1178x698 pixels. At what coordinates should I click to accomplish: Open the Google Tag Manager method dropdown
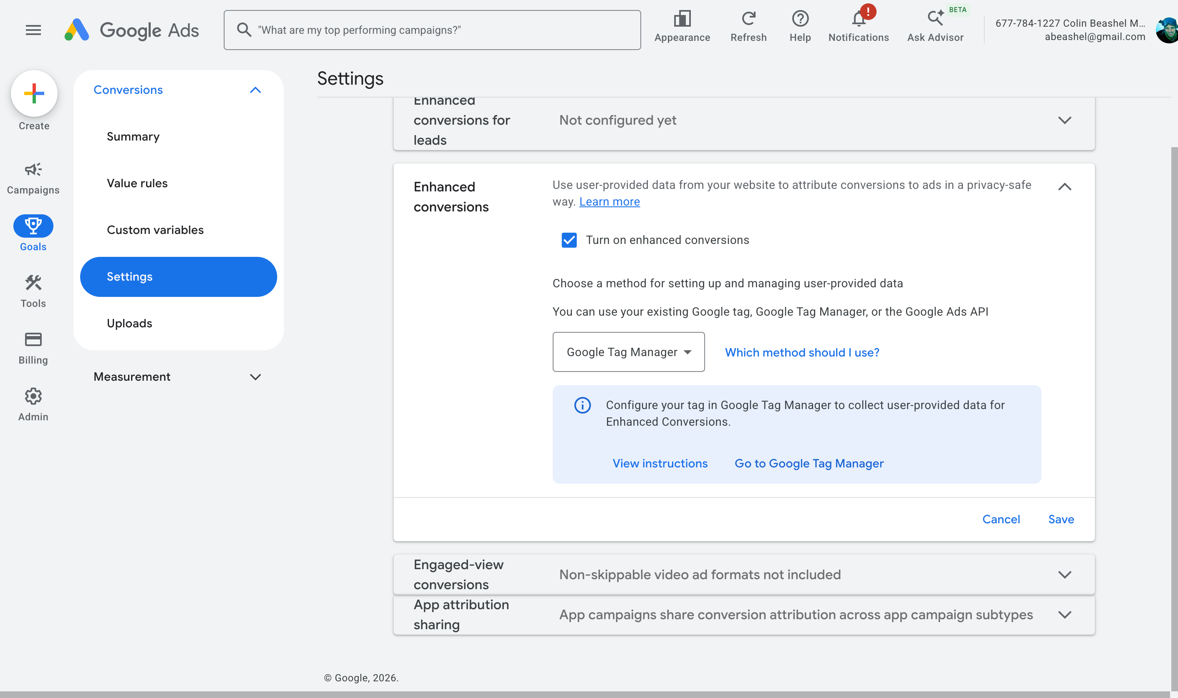(628, 352)
